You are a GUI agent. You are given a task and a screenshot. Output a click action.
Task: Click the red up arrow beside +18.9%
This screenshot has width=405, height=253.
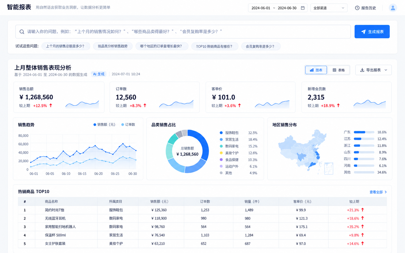point(338,105)
